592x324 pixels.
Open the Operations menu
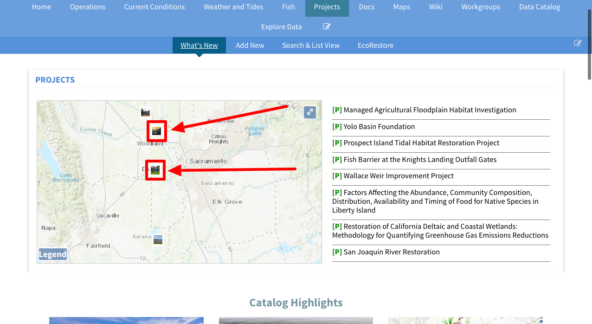coord(87,7)
